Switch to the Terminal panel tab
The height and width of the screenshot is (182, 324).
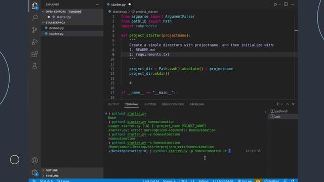click(132, 104)
